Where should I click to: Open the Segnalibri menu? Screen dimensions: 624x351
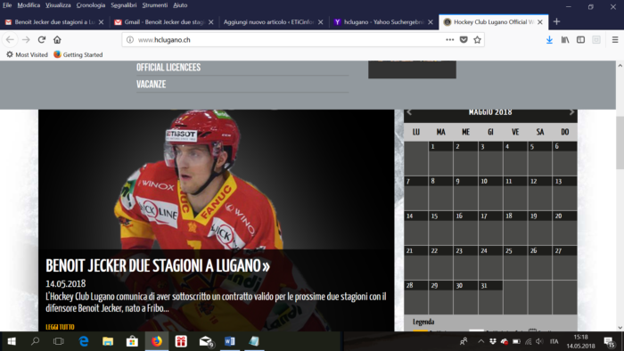point(123,5)
